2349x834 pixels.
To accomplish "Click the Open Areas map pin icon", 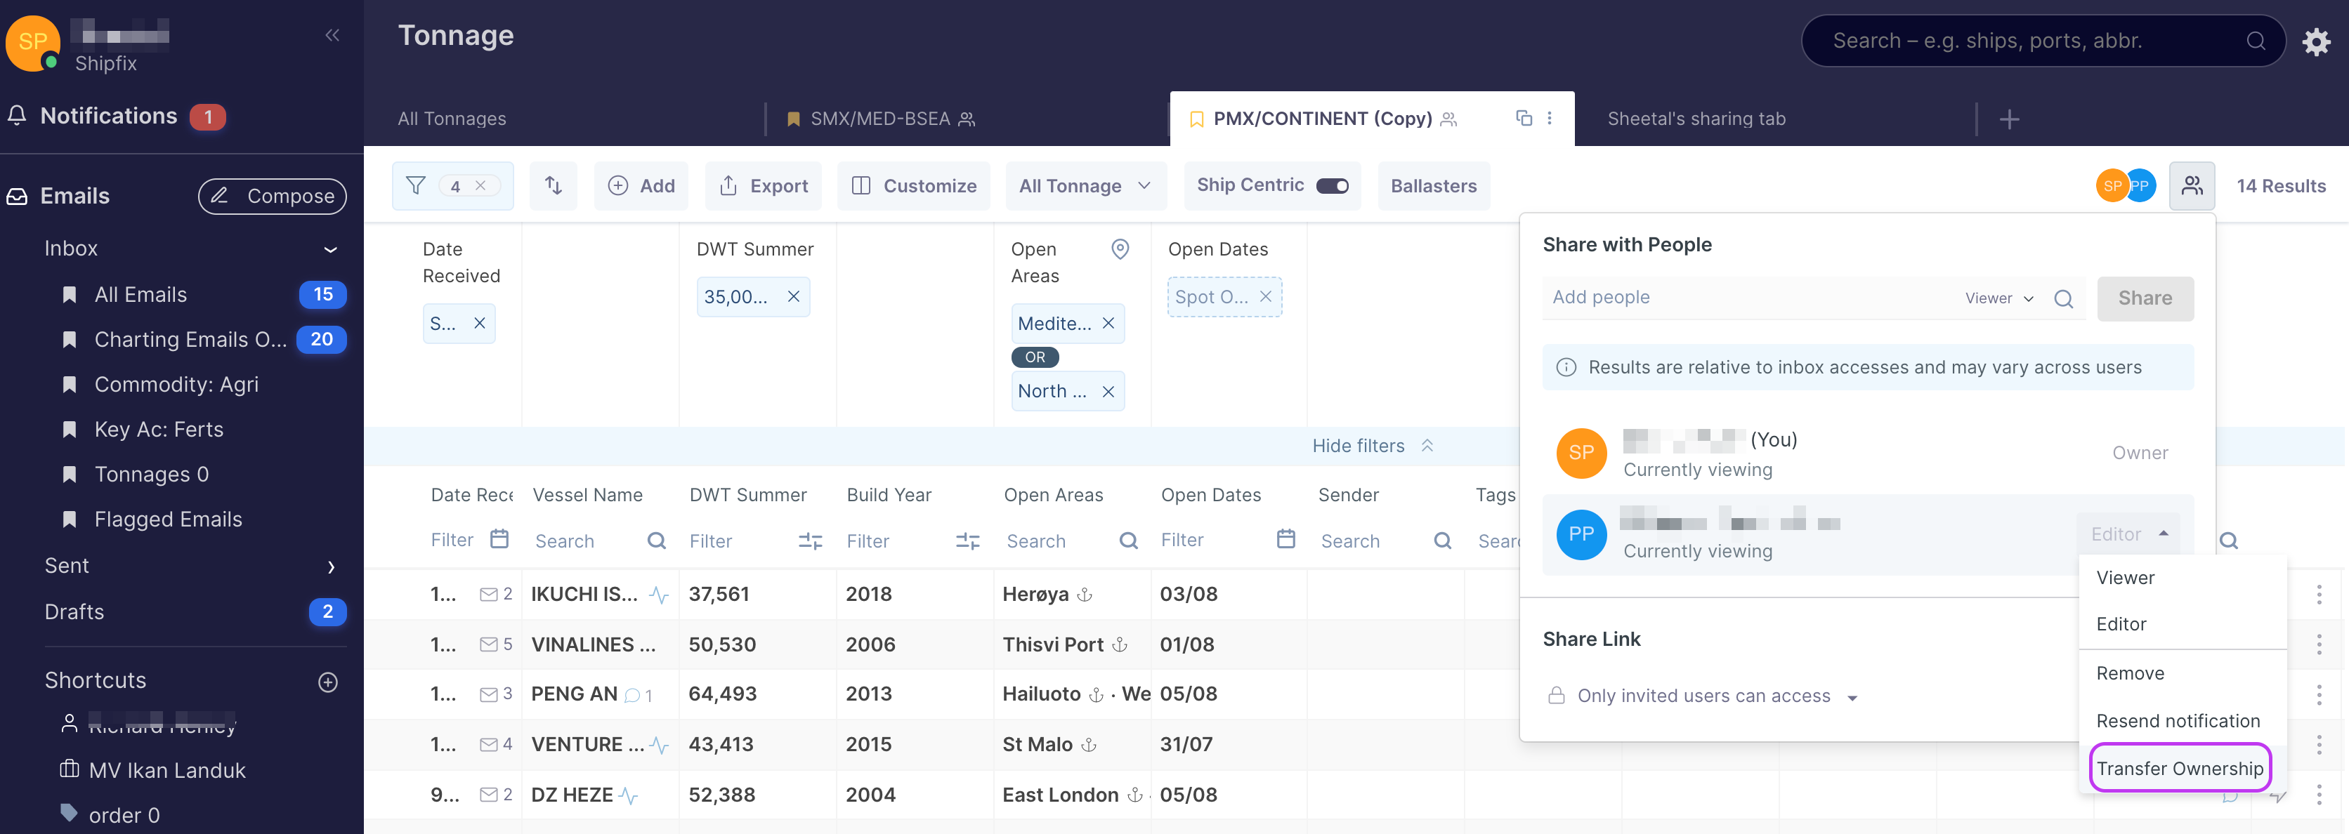I will tap(1120, 249).
